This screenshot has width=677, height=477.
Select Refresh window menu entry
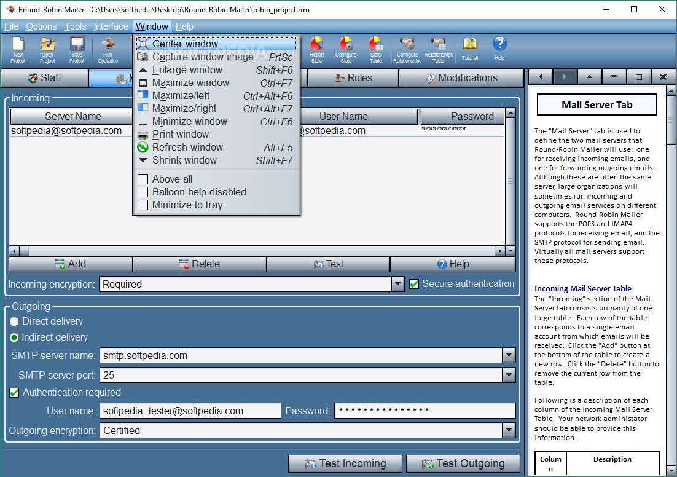click(216, 148)
